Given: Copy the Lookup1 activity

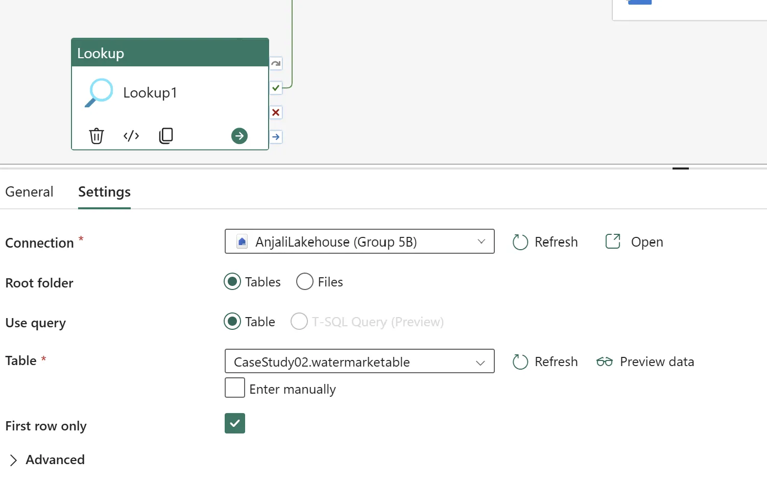Looking at the screenshot, I should tap(166, 136).
